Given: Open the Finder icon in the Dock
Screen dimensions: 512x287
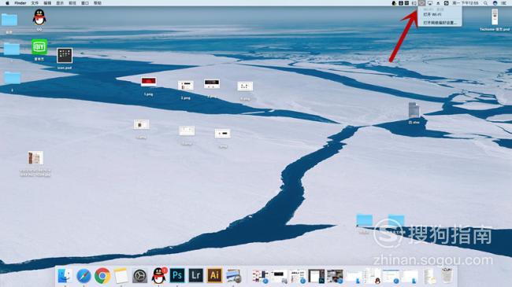Looking at the screenshot, I should click(65, 276).
